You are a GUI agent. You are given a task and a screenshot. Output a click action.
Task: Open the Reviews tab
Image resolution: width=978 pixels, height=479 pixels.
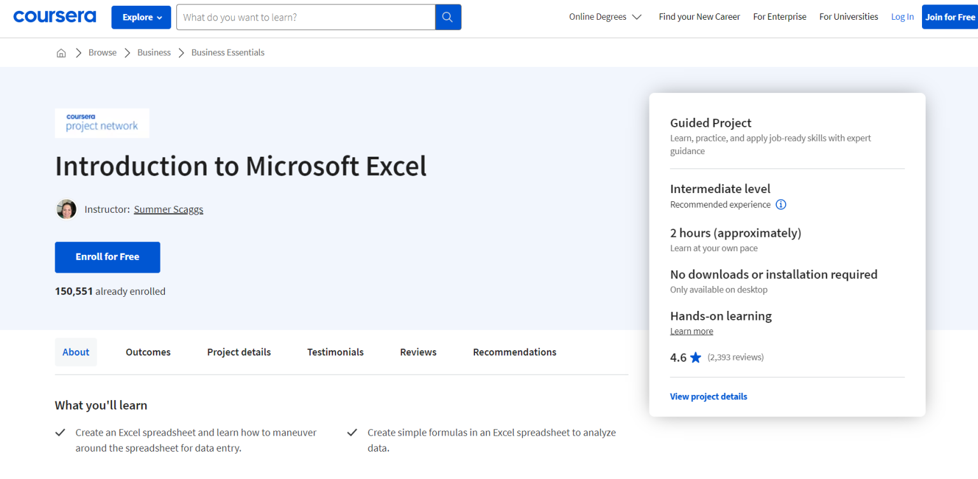tap(418, 352)
